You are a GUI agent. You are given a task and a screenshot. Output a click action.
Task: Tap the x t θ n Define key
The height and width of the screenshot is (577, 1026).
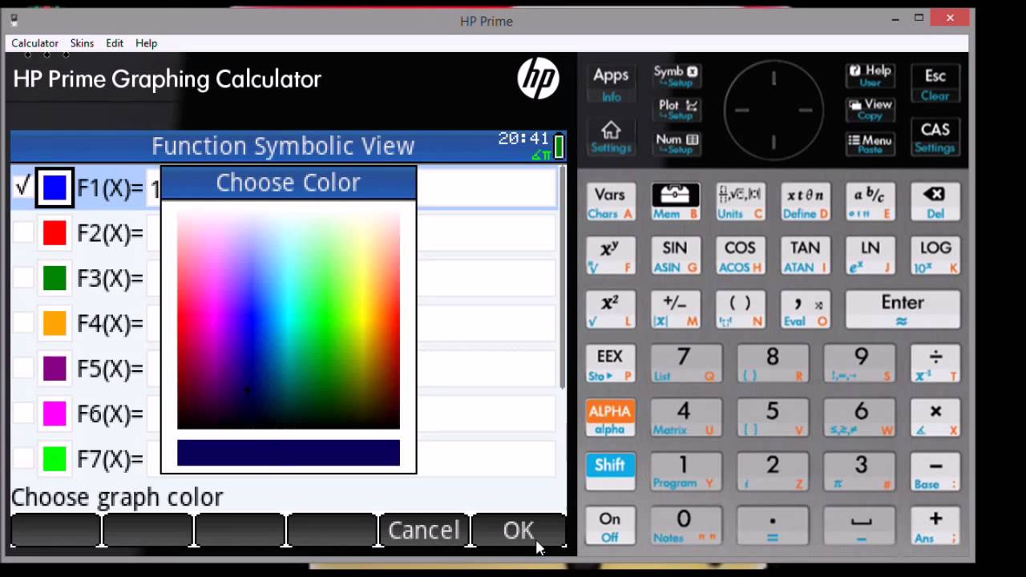[805, 202]
